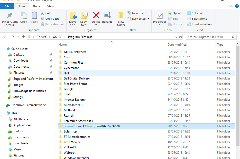Click This PC in the address bar
This screenshot has width=240, height=159.
point(42,37)
